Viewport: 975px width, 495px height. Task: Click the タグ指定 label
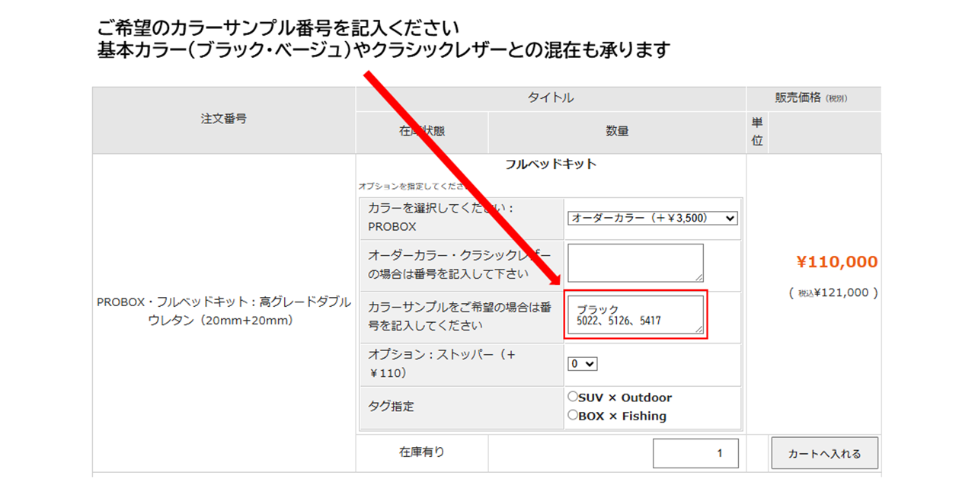391,407
